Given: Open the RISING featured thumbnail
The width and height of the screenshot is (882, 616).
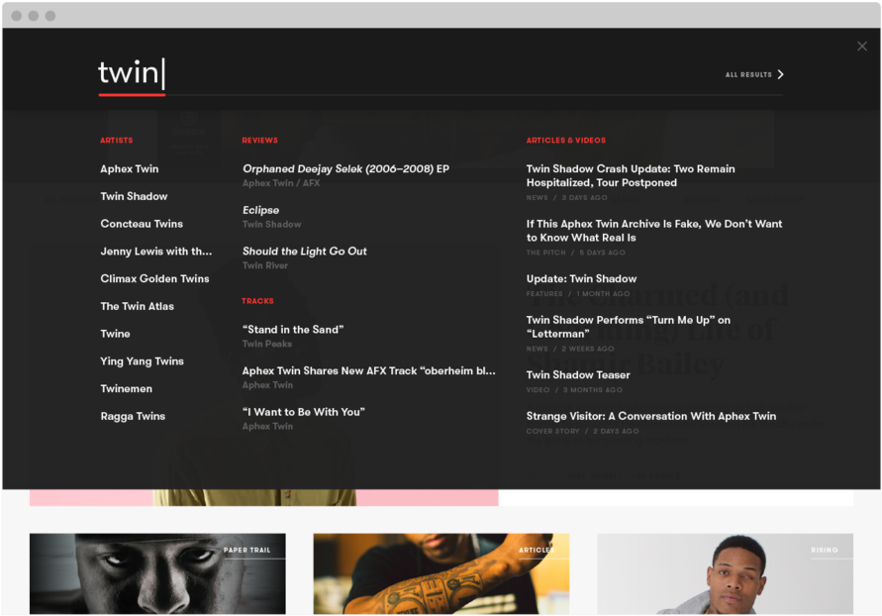Looking at the screenshot, I should (724, 574).
